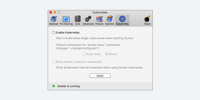Go to the Proxies whale icon
The width and height of the screenshot is (200, 100).
(x=99, y=19)
